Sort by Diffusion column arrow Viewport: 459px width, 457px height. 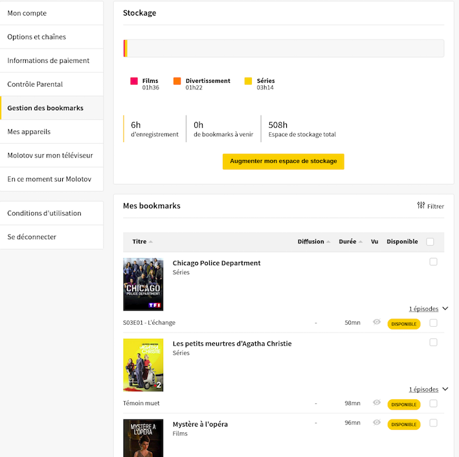coord(328,242)
